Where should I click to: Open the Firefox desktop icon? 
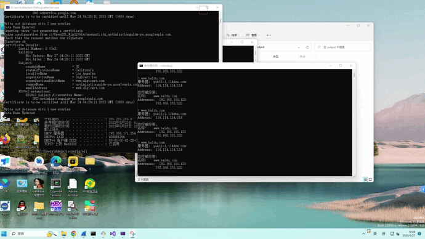[5, 141]
